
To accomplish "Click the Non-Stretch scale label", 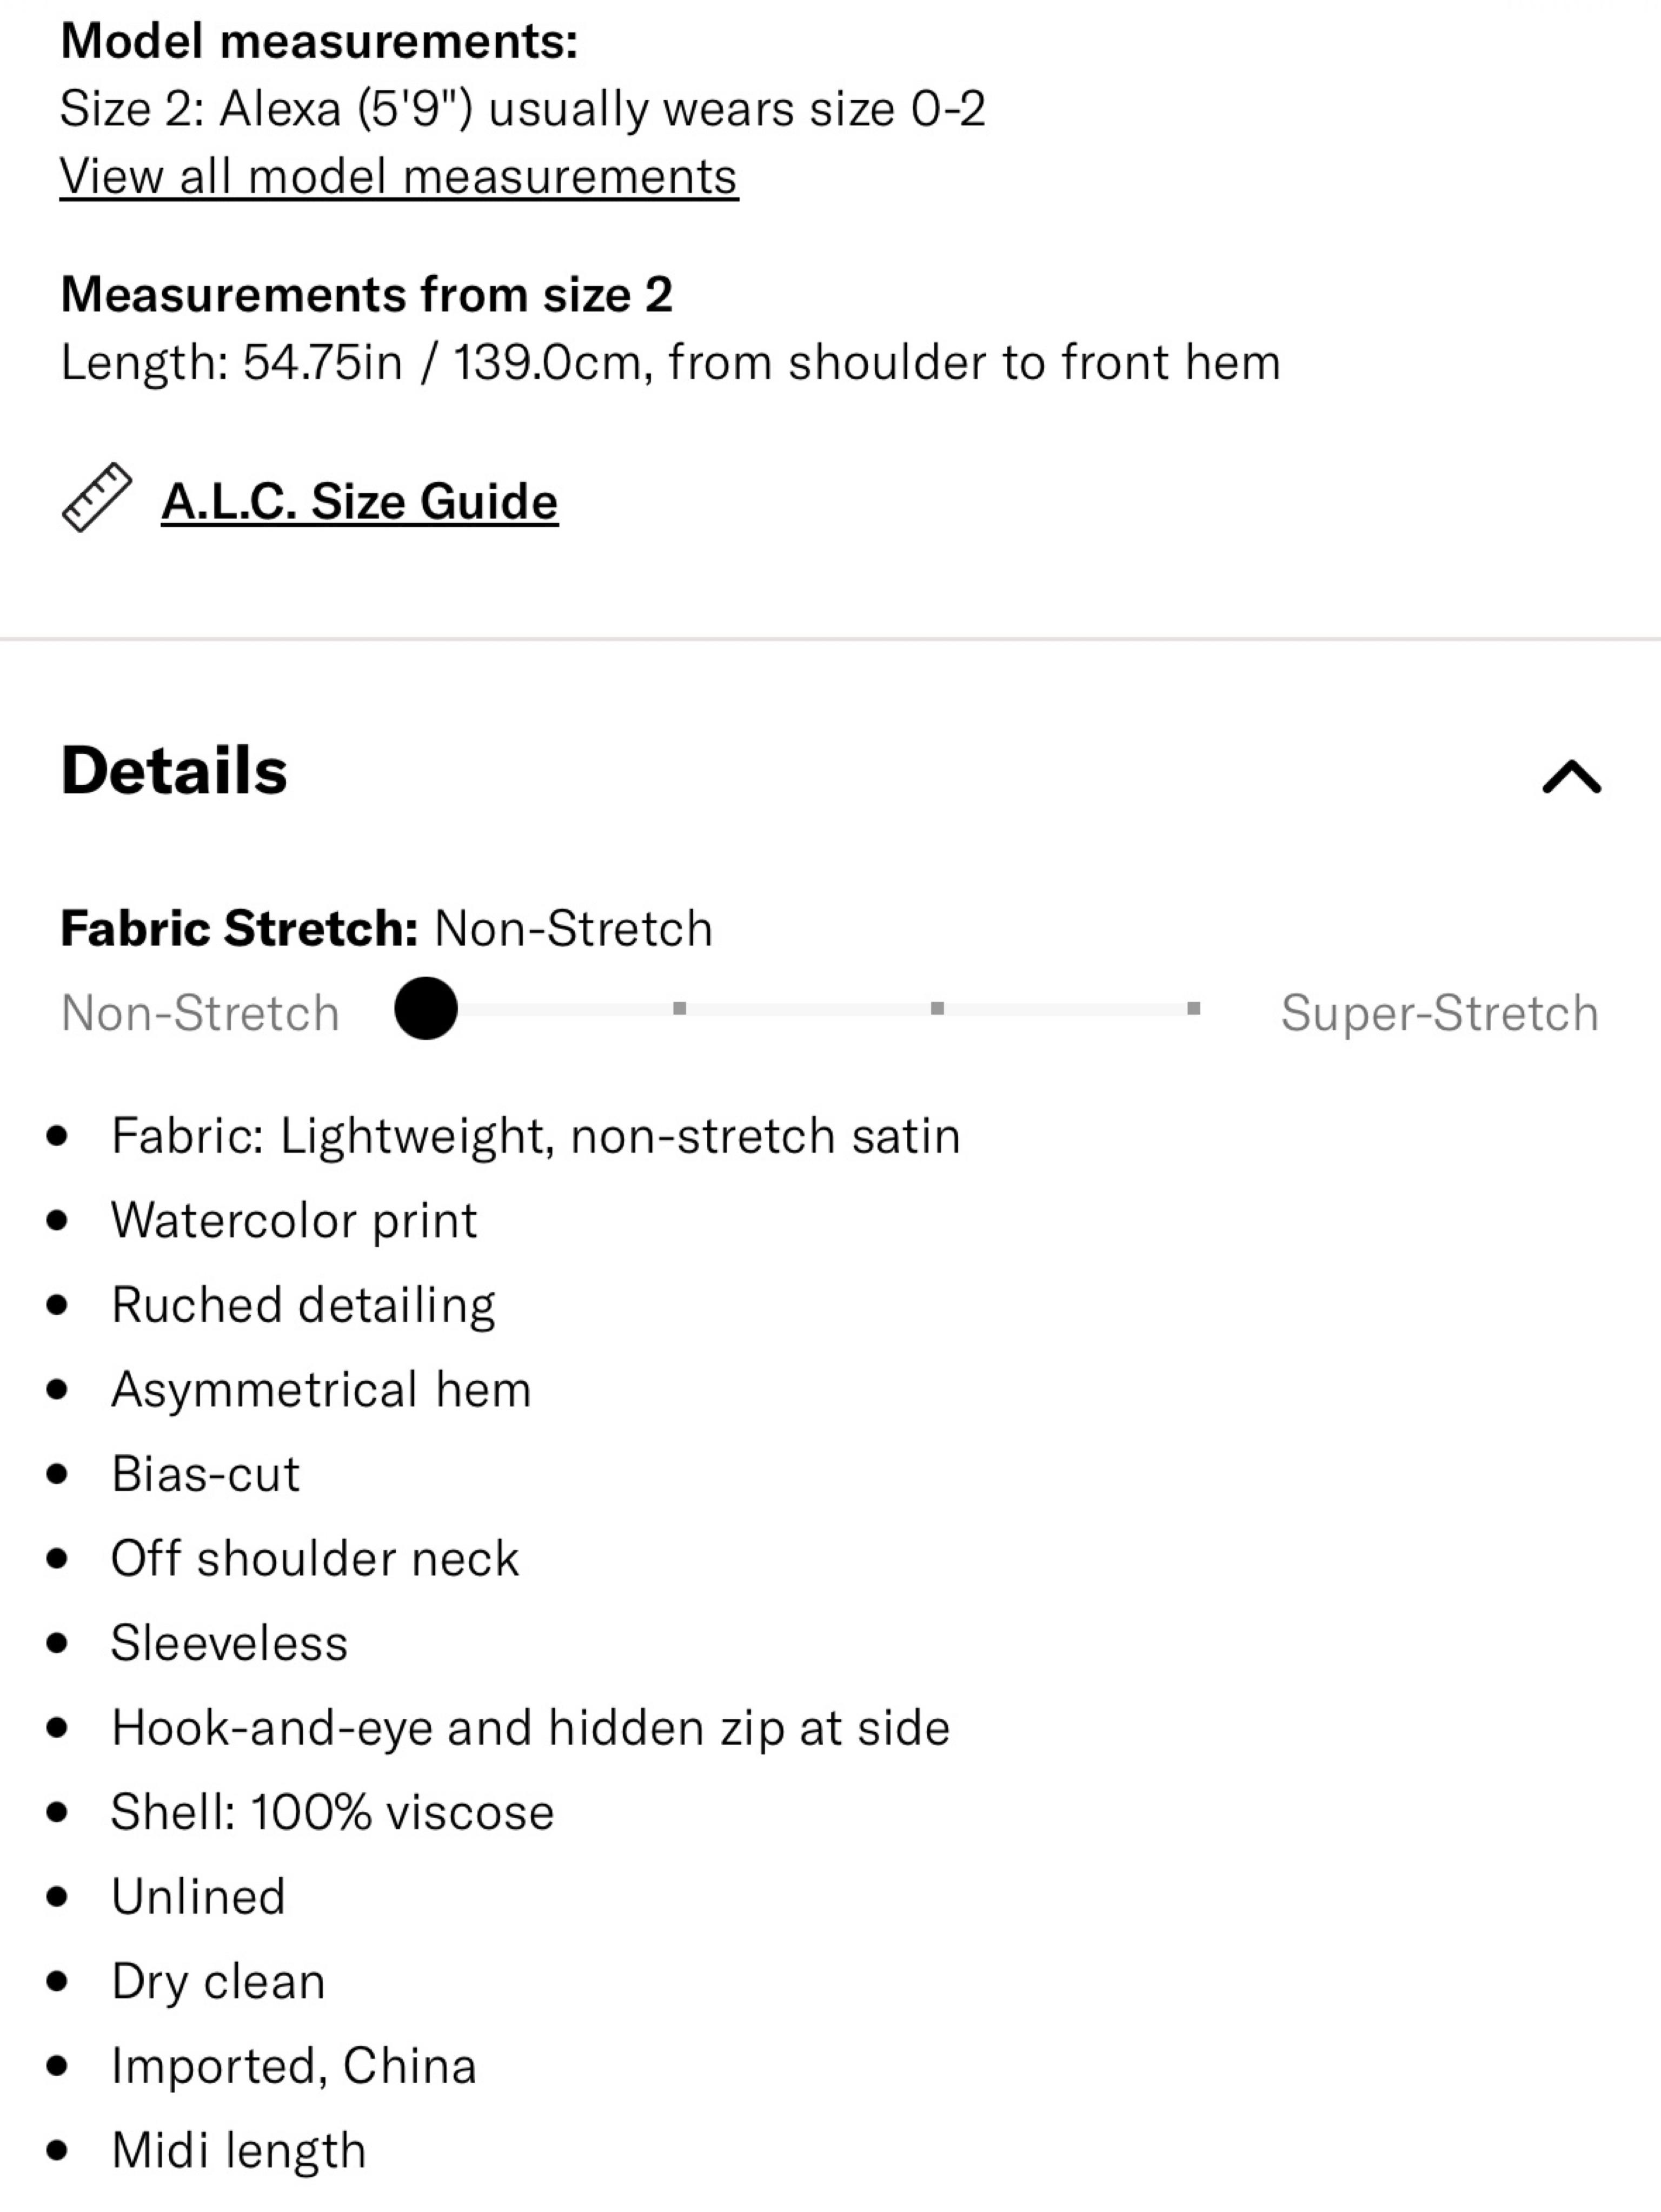I will coord(200,1013).
